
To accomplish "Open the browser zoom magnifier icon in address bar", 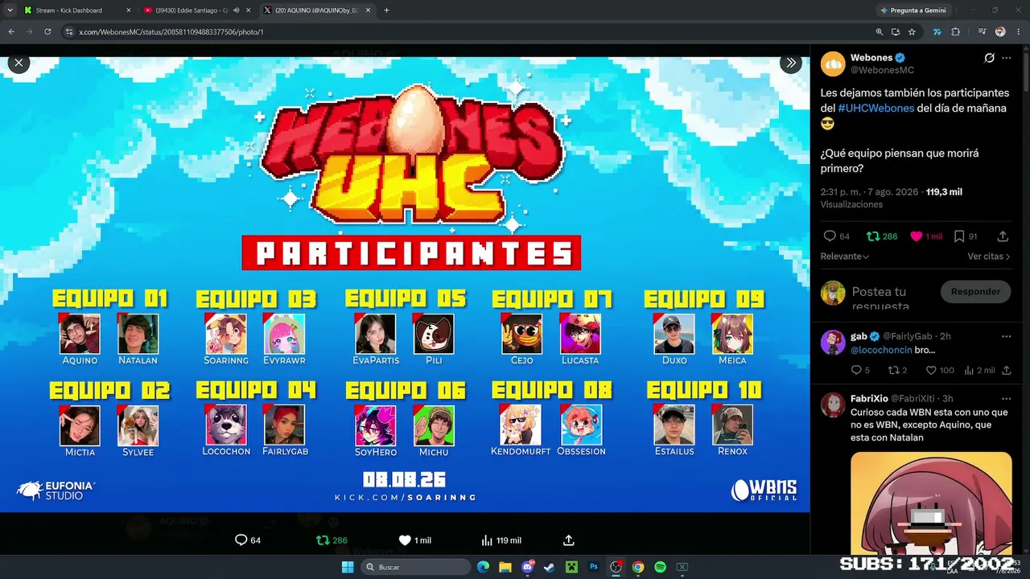I will (880, 31).
